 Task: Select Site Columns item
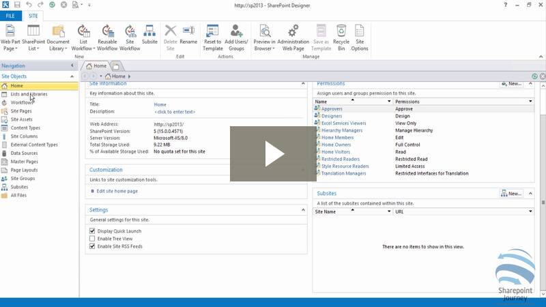(24, 136)
